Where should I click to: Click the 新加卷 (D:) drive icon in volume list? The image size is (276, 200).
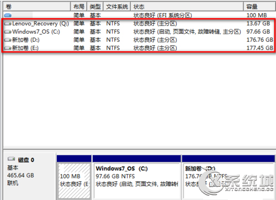8,40
